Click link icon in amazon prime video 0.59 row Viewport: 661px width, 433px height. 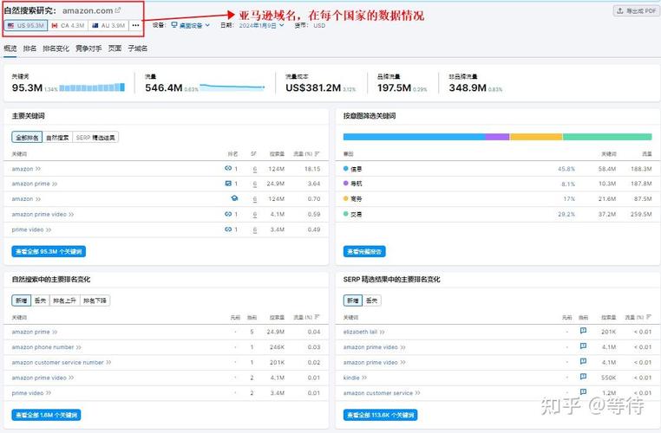coord(228,214)
